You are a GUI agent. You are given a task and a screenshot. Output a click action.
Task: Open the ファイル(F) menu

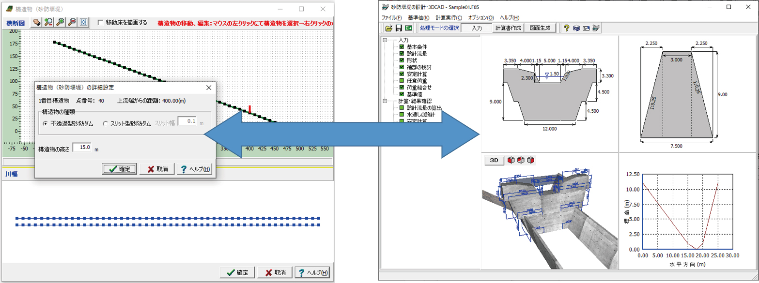[392, 17]
